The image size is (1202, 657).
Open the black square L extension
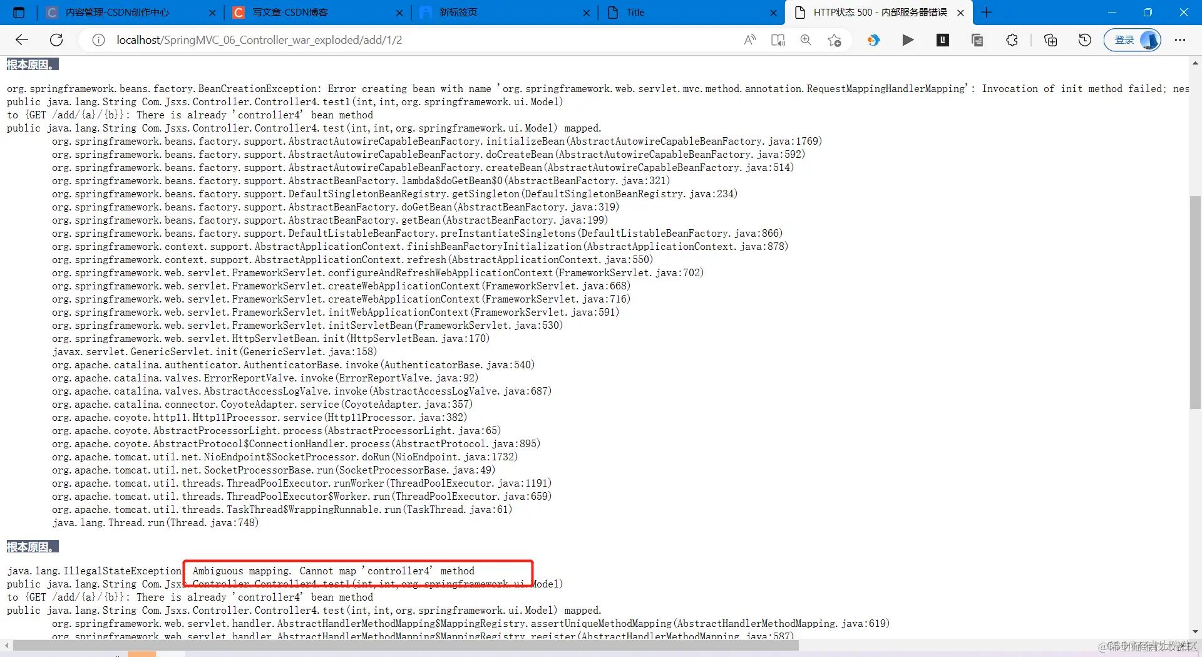click(x=943, y=40)
